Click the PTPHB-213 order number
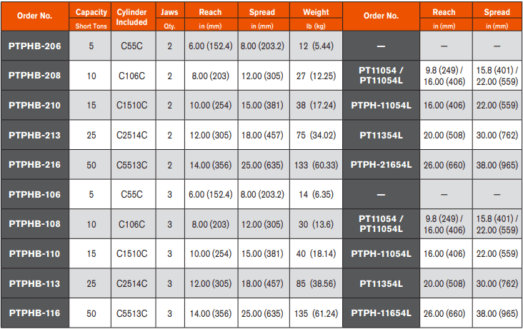 point(34,135)
